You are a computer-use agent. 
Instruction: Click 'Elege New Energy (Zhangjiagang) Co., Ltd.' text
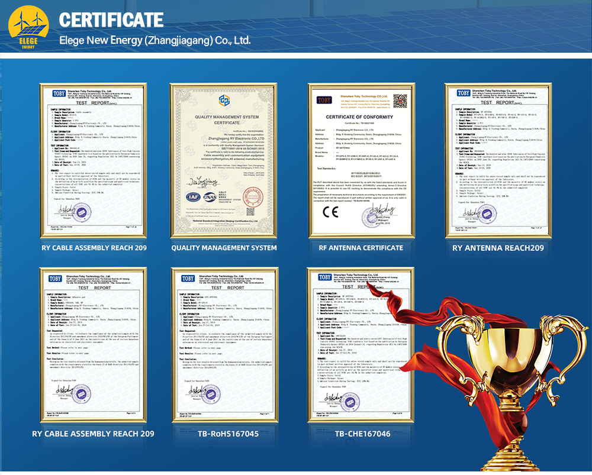click(x=155, y=40)
